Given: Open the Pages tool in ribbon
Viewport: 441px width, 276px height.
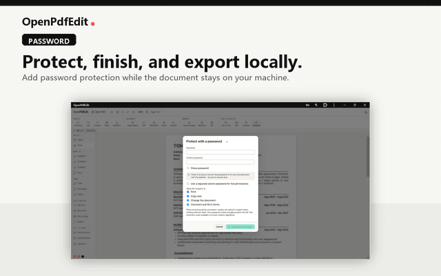Looking at the screenshot, I should pyautogui.click(x=107, y=124).
